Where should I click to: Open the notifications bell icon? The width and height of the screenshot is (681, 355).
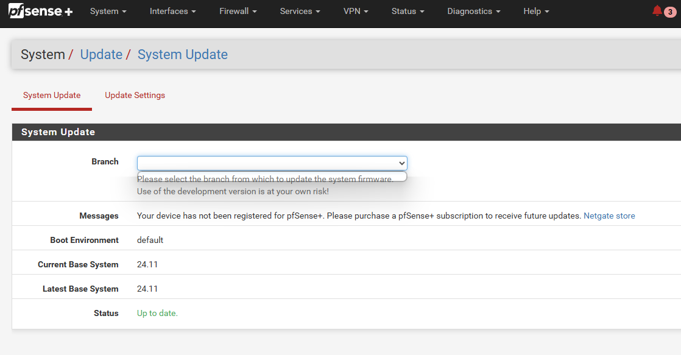point(657,11)
